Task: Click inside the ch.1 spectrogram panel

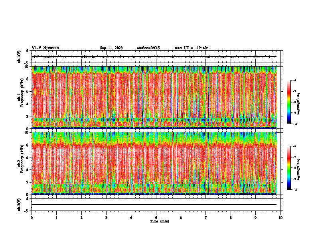Action: (154, 97)
